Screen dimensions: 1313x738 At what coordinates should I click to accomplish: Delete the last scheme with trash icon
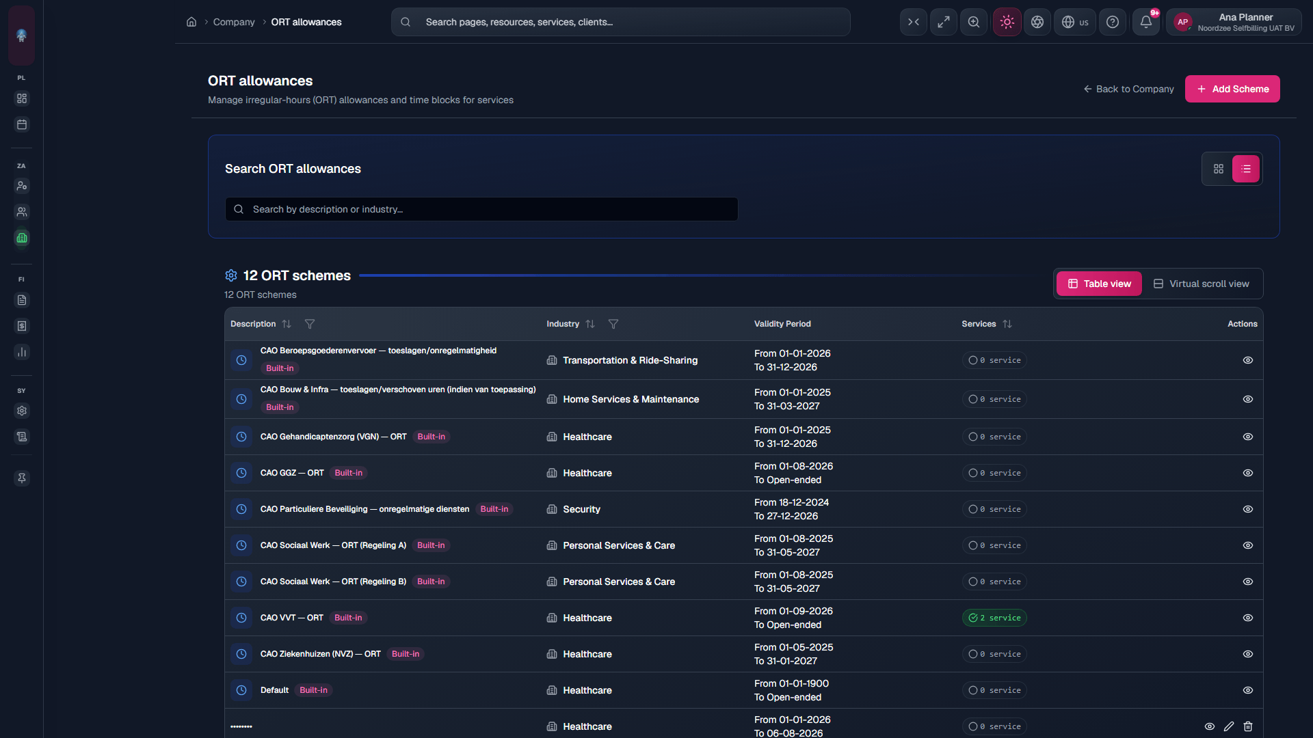[x=1248, y=726]
